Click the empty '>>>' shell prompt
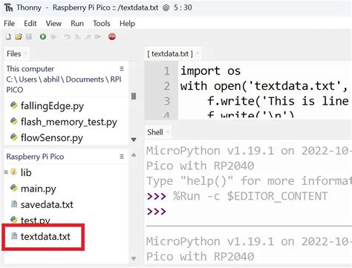The image size is (352, 268). 157,212
